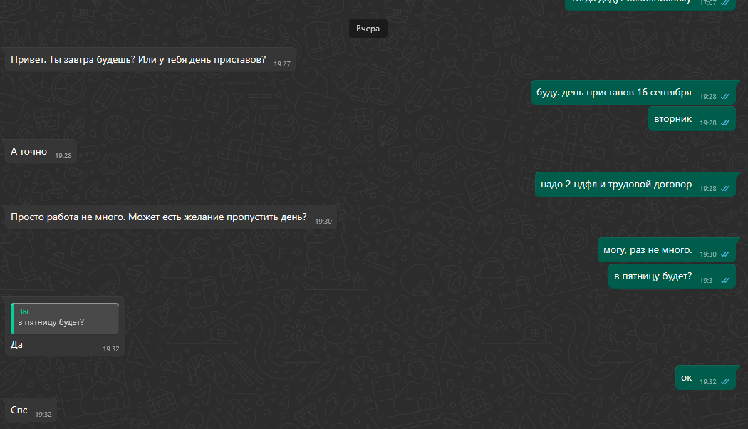This screenshot has height=429, width=748.
Task: Select the incoming "А точно" message
Action: pos(29,151)
